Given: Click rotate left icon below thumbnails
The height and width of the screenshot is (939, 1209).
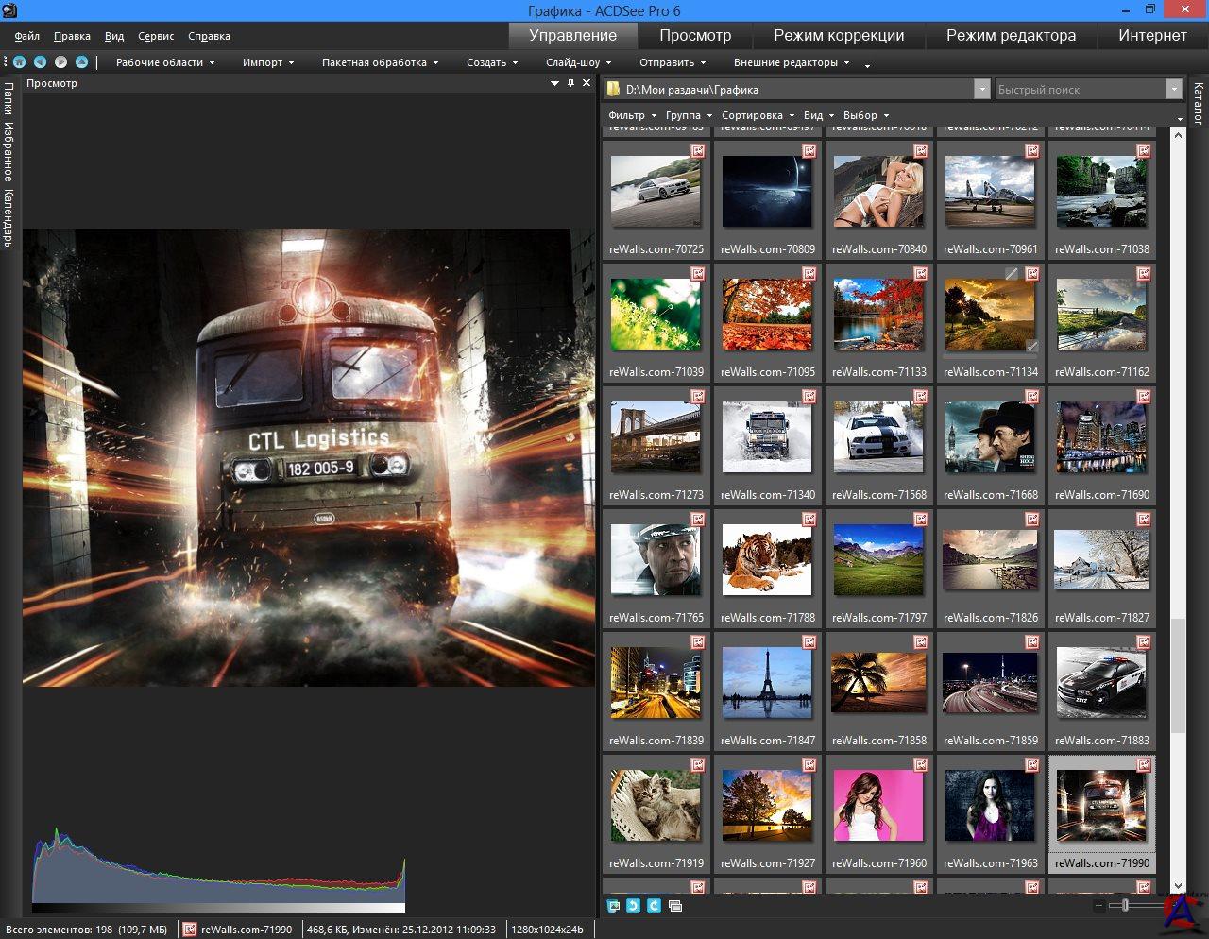Looking at the screenshot, I should pyautogui.click(x=633, y=906).
